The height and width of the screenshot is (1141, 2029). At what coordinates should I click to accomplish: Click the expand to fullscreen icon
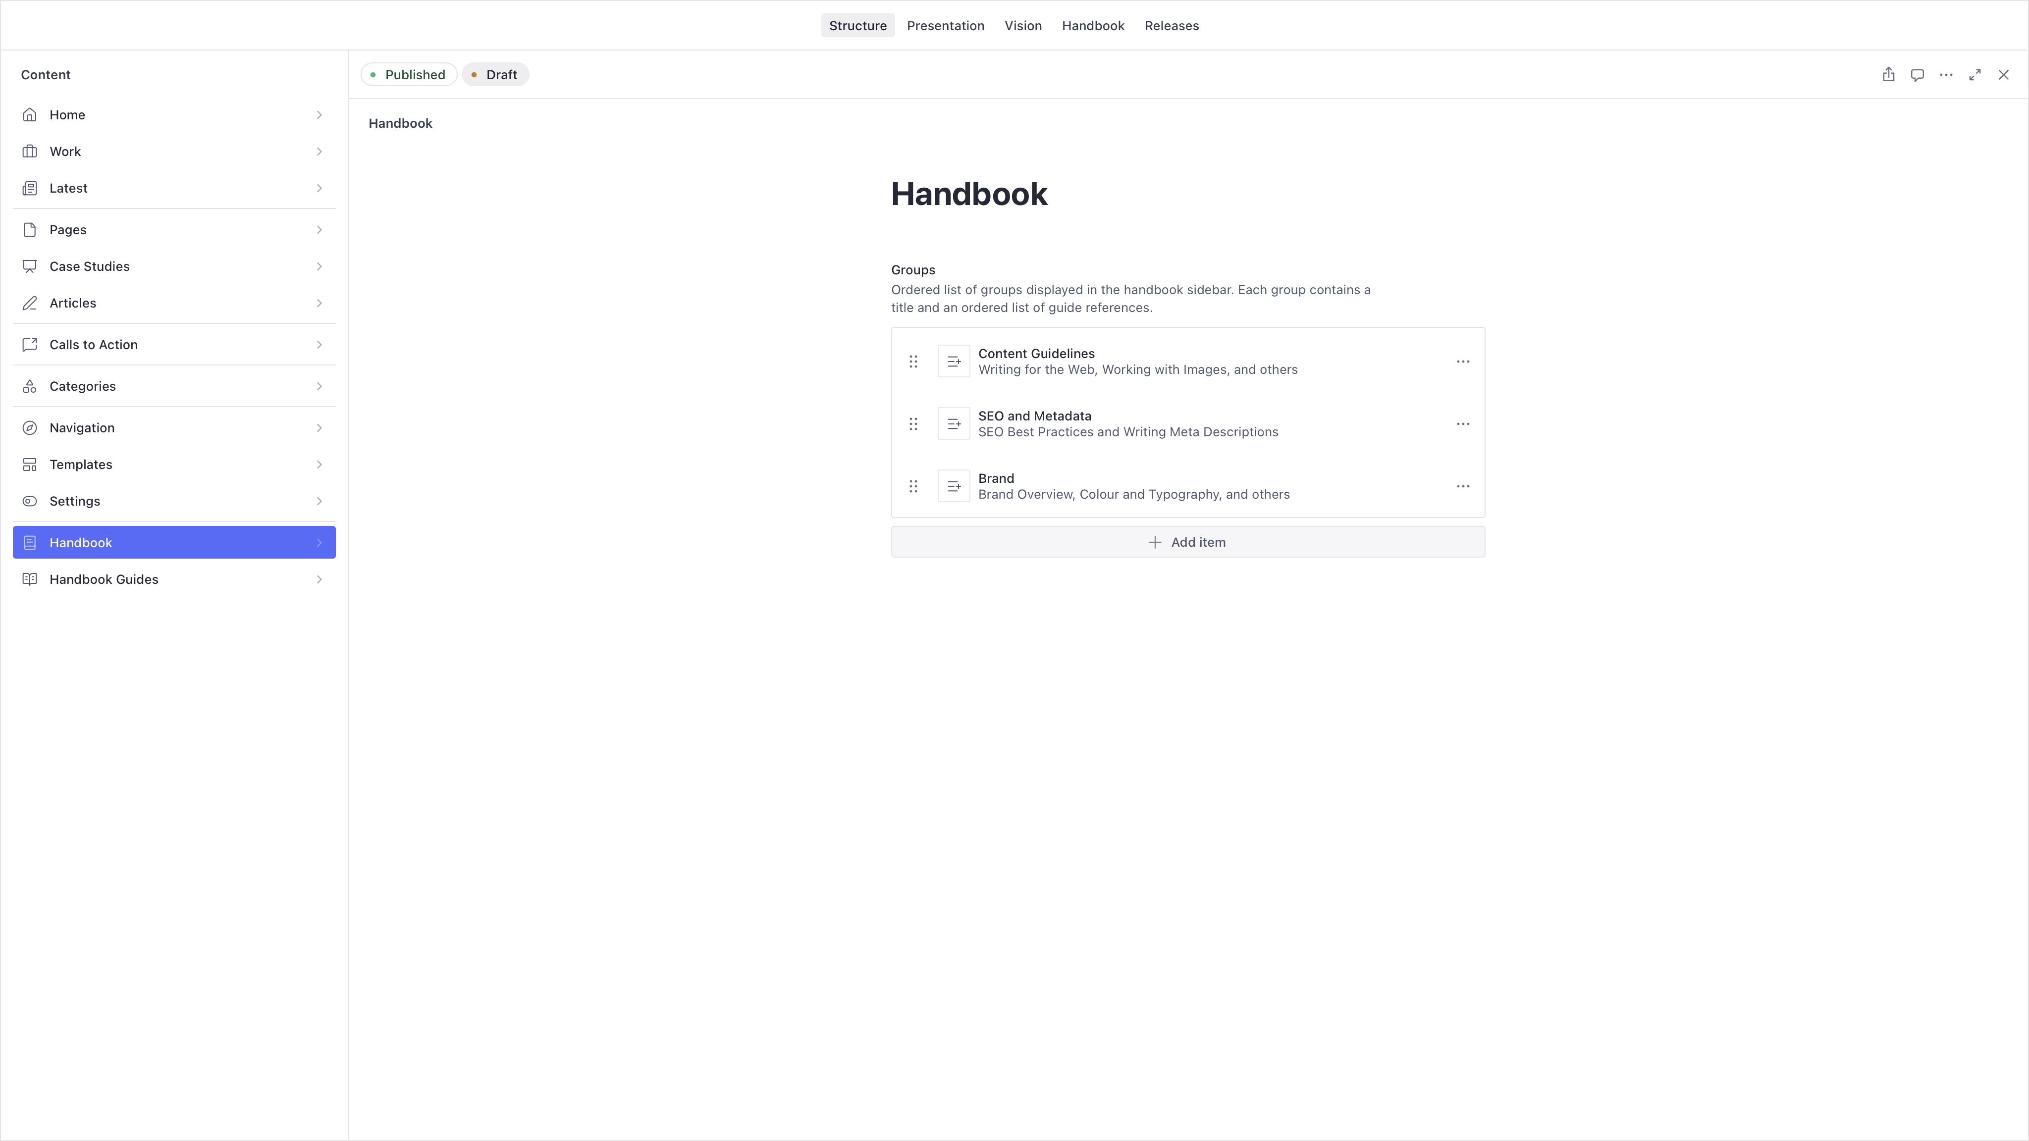point(1975,75)
